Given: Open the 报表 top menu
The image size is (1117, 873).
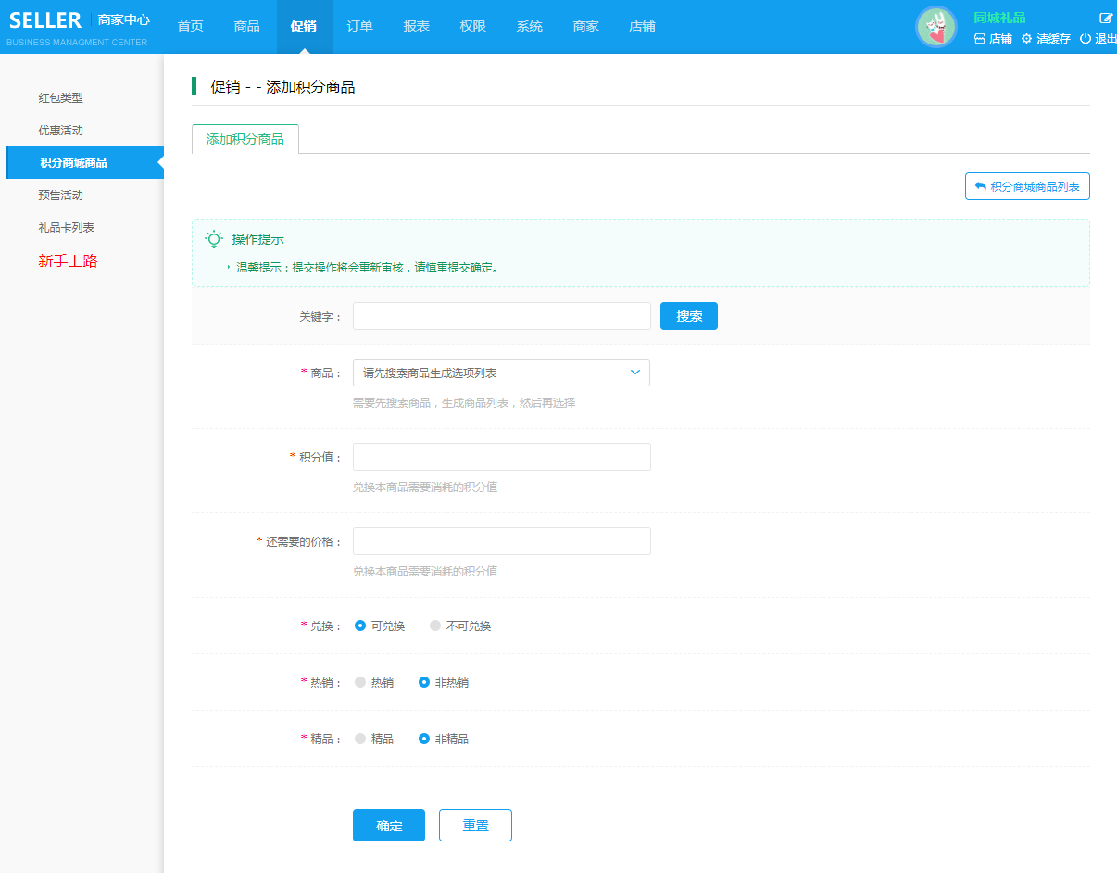Looking at the screenshot, I should (x=417, y=26).
